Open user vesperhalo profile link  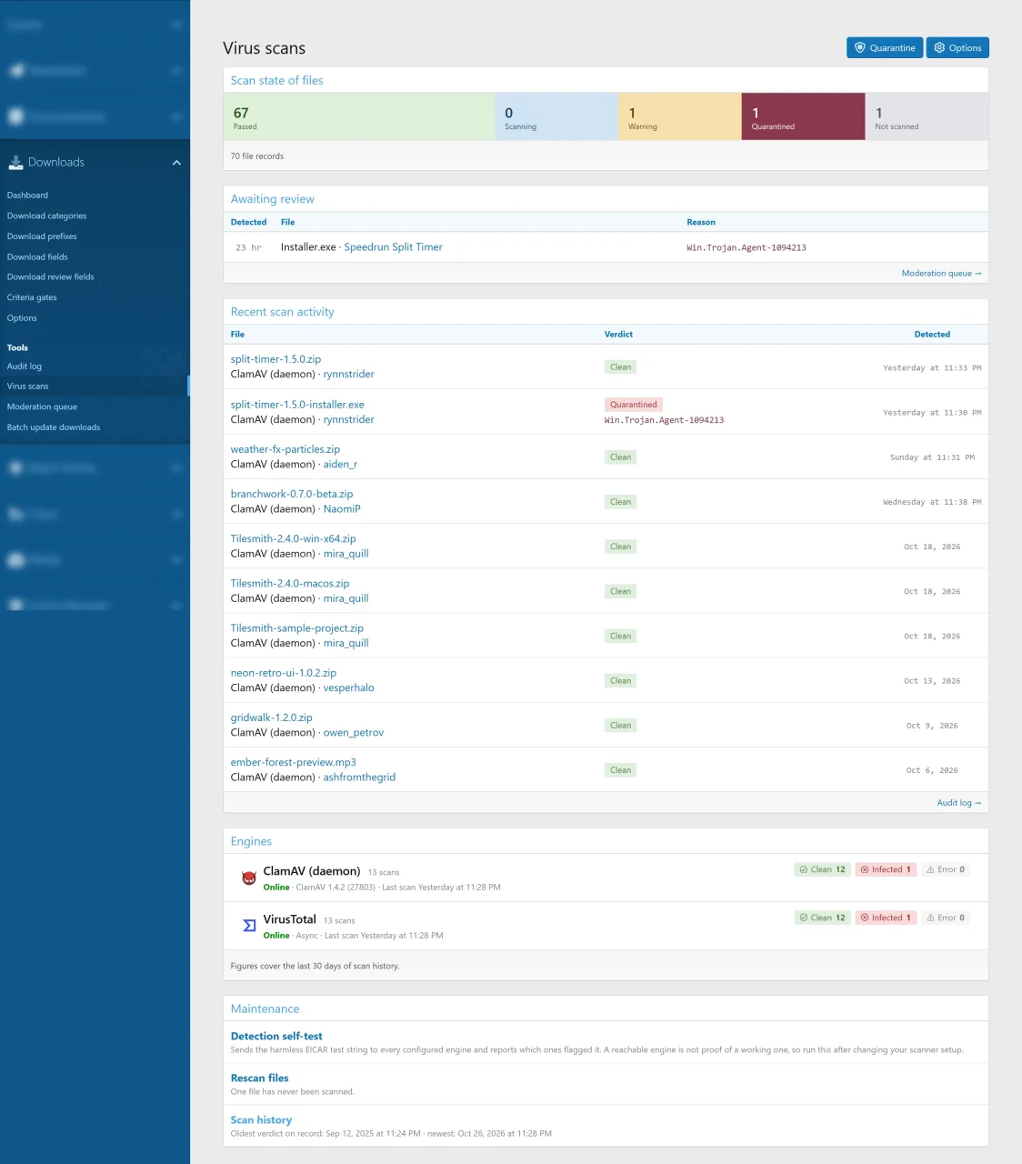pyautogui.click(x=348, y=688)
